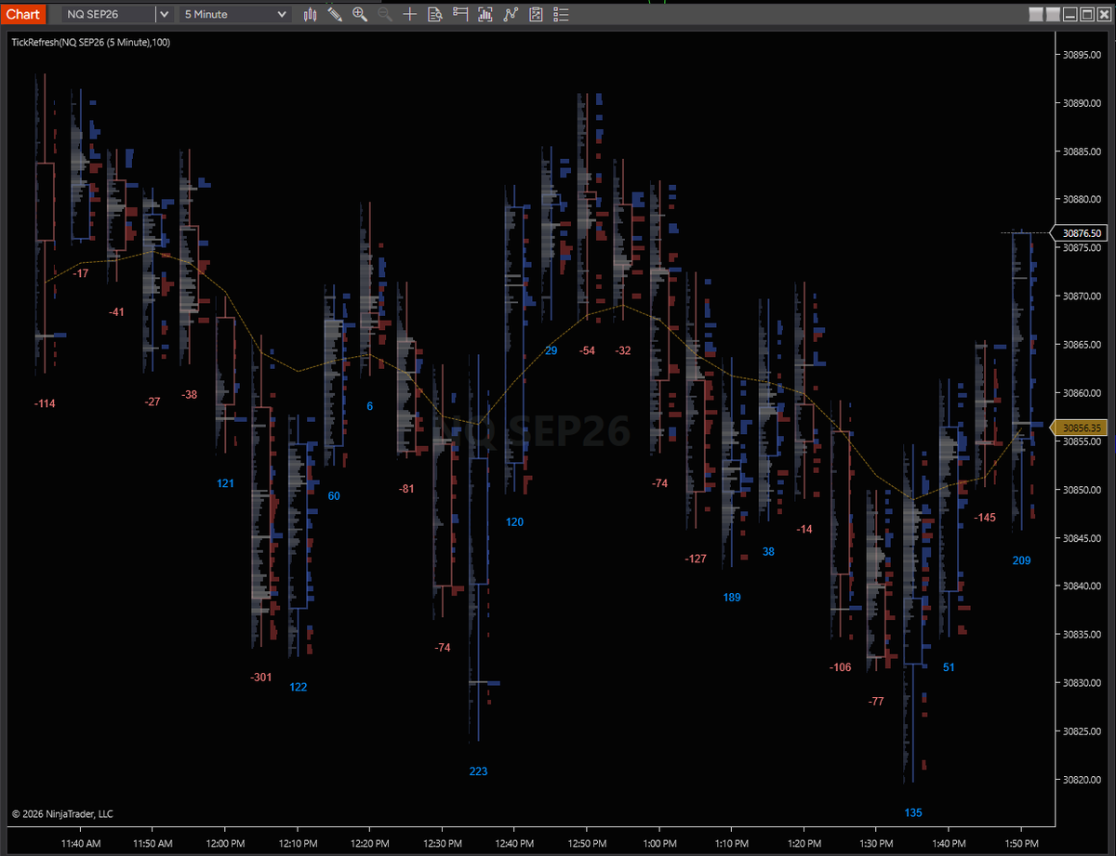Click the 30865.00 price axis label
The width and height of the screenshot is (1116, 856).
pos(1083,345)
